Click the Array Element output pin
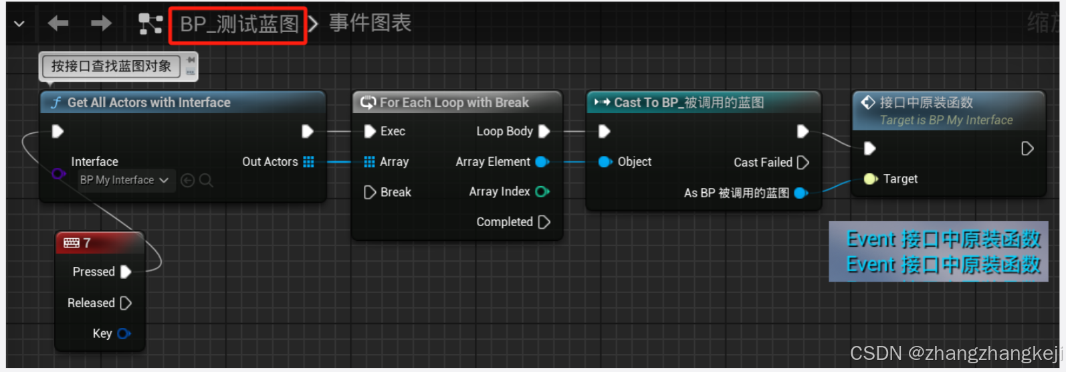Screen dimensions: 1066x372 (542, 161)
